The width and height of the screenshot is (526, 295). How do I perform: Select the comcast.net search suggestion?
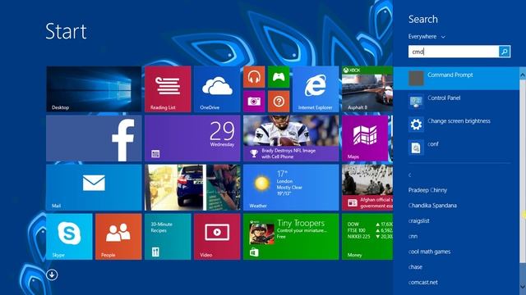click(x=423, y=282)
